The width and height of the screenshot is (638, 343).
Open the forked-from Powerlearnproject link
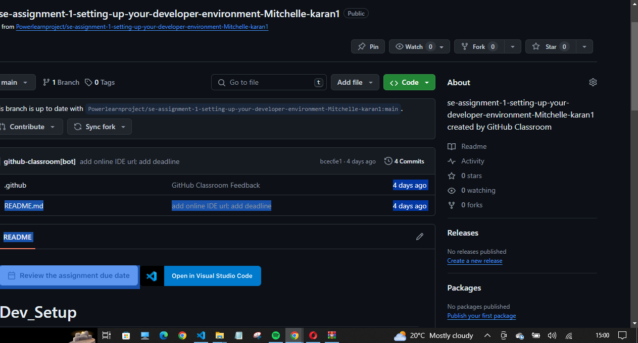click(x=142, y=27)
